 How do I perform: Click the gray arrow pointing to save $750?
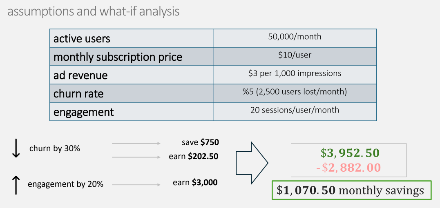[136, 143]
